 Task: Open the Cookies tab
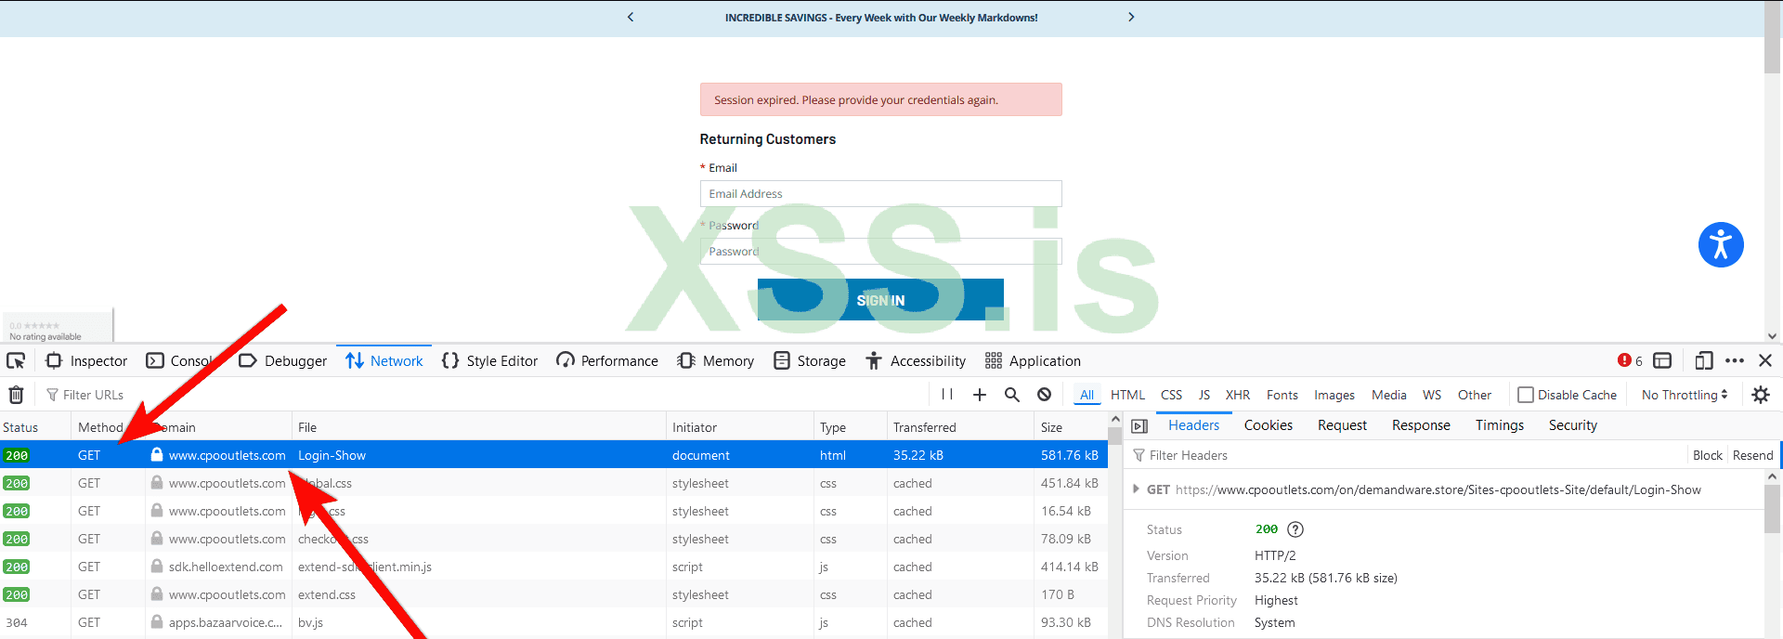point(1268,425)
